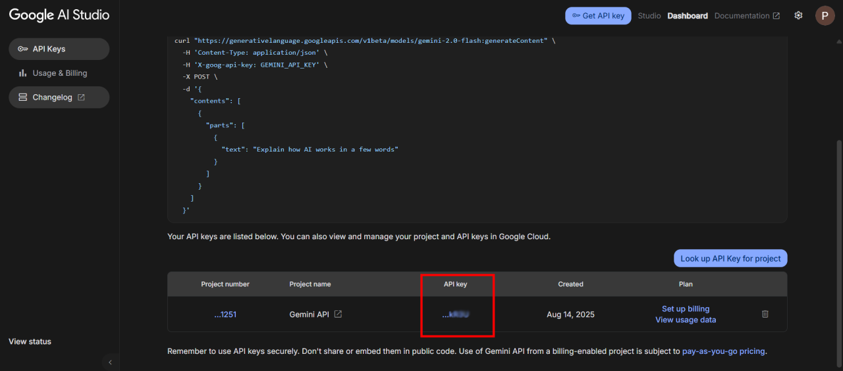Click the View usage data link
The image size is (843, 371).
coord(686,320)
